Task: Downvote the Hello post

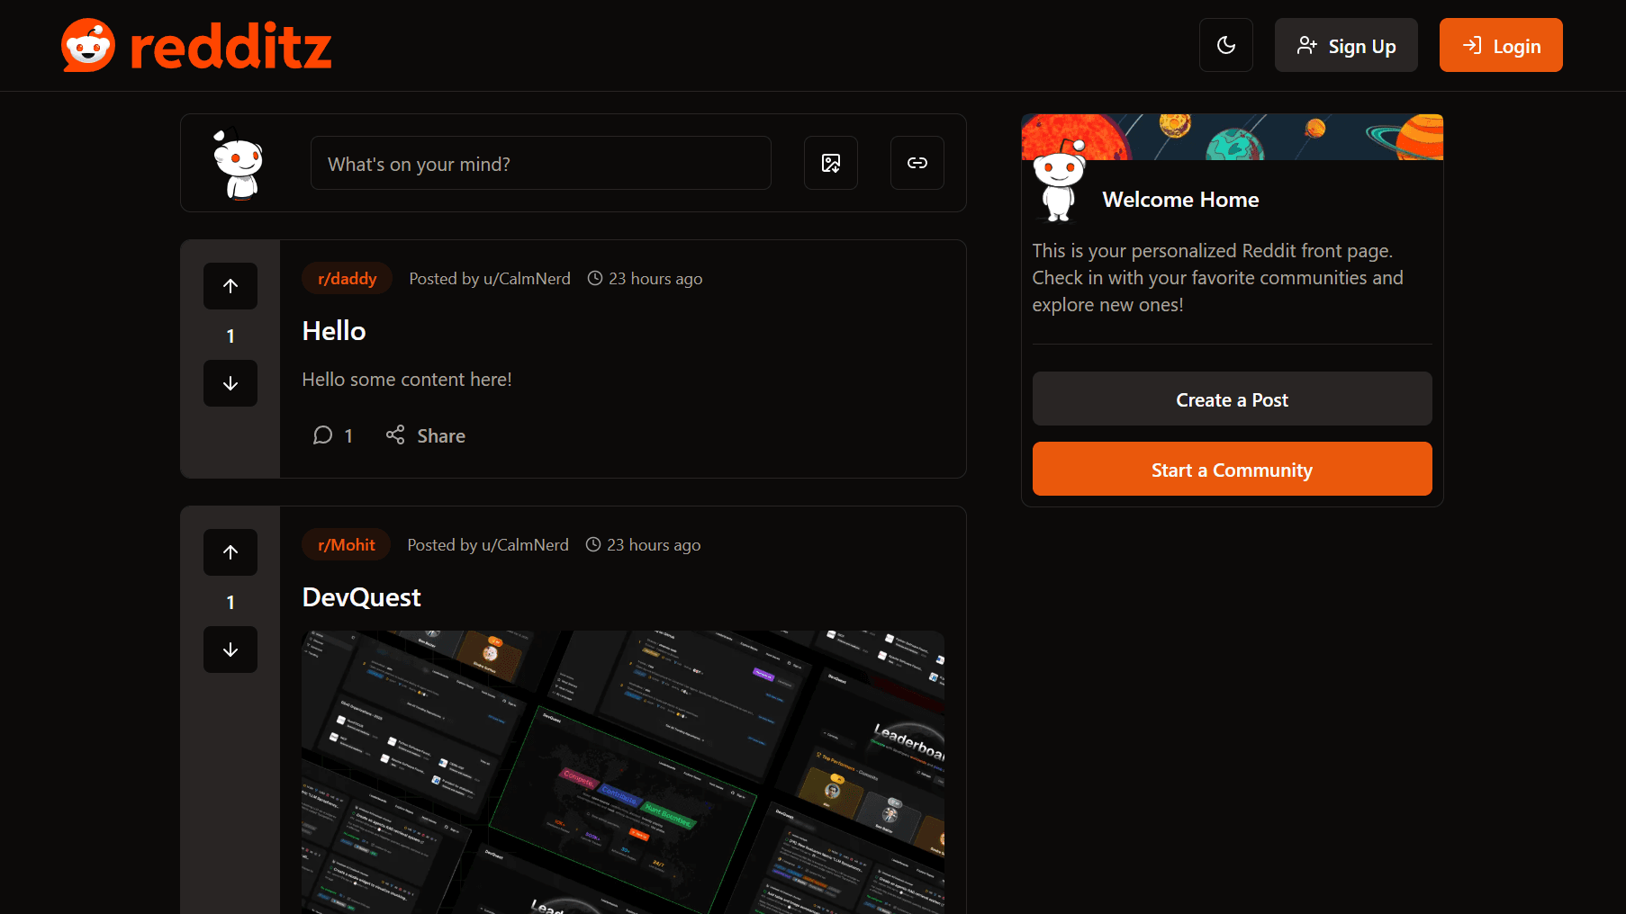Action: pos(230,383)
